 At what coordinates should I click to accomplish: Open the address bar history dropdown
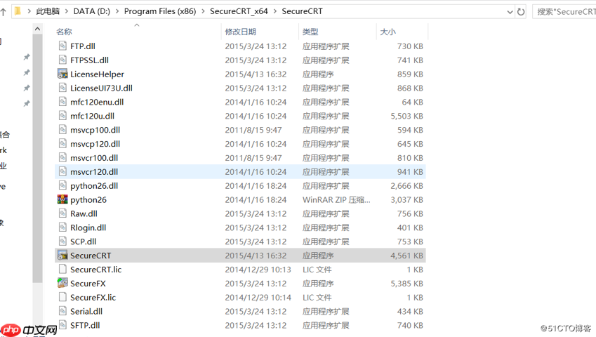click(510, 12)
